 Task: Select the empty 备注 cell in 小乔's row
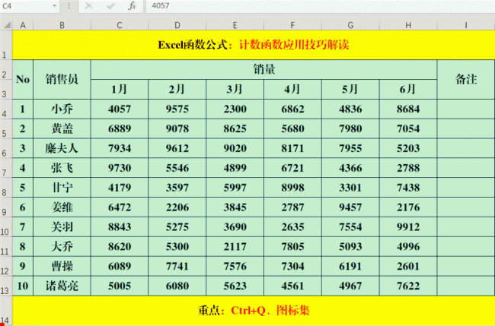466,109
